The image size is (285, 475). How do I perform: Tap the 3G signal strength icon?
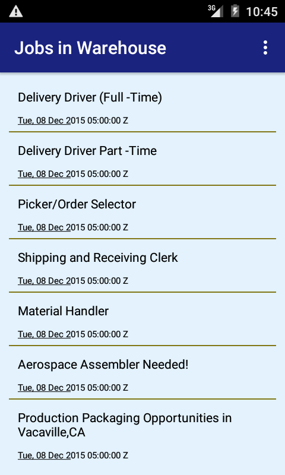tap(216, 11)
